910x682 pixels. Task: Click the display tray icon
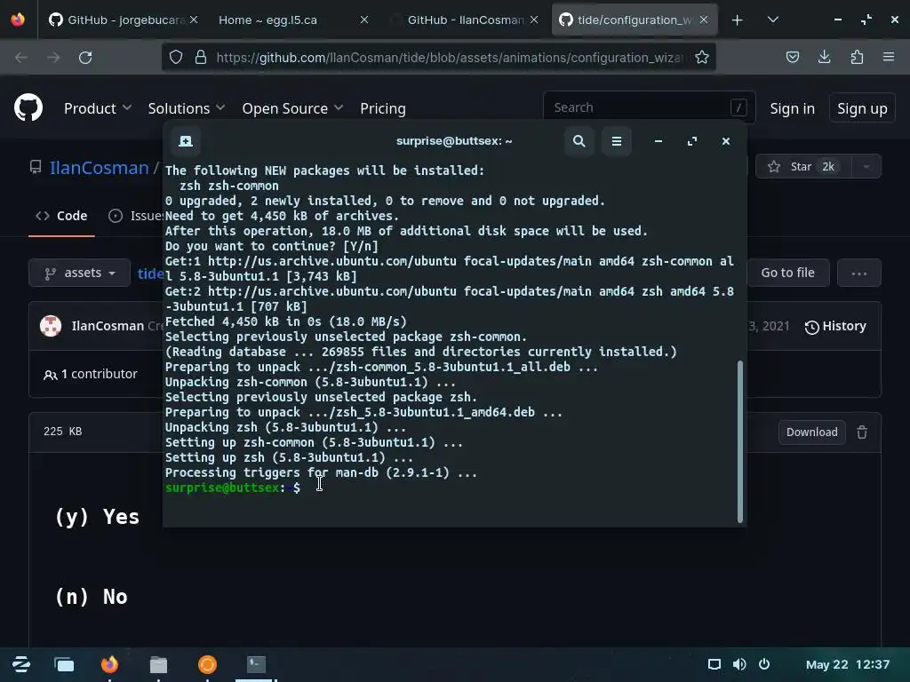[x=714, y=664]
